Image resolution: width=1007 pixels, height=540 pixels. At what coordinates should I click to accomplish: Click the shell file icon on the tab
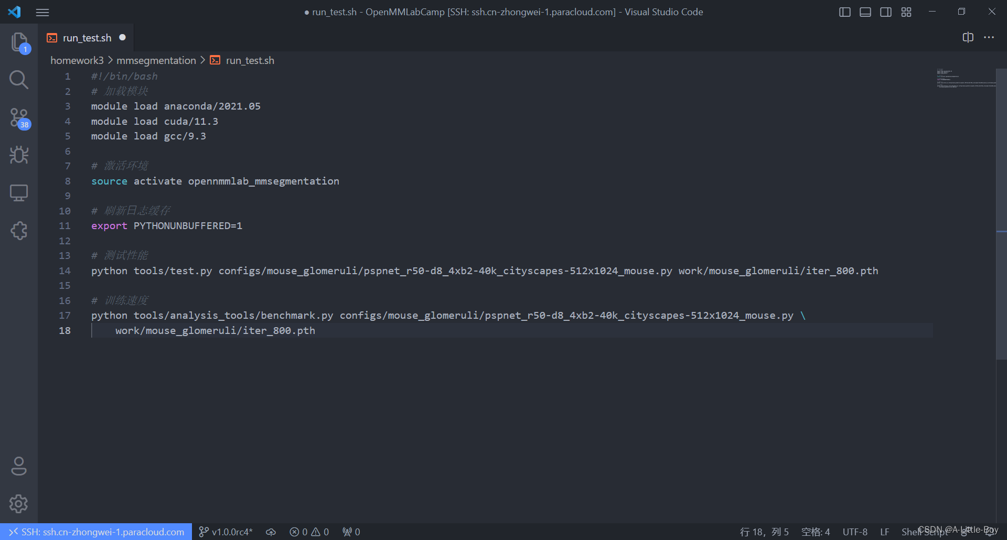[x=52, y=38]
